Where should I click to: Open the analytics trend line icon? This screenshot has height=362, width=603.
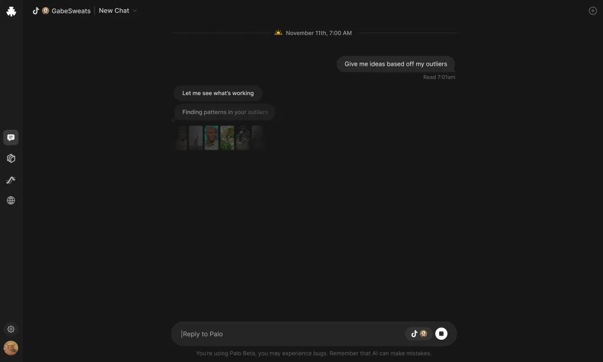point(11,180)
